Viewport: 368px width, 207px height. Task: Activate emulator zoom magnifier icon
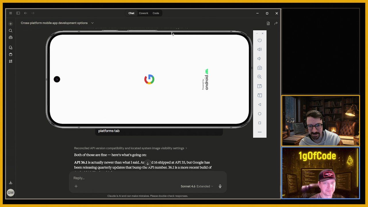click(260, 77)
